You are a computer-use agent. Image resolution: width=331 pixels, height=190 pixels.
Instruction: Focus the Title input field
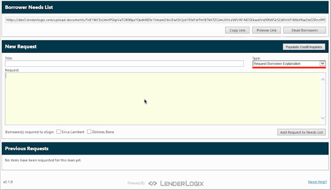pos(124,63)
